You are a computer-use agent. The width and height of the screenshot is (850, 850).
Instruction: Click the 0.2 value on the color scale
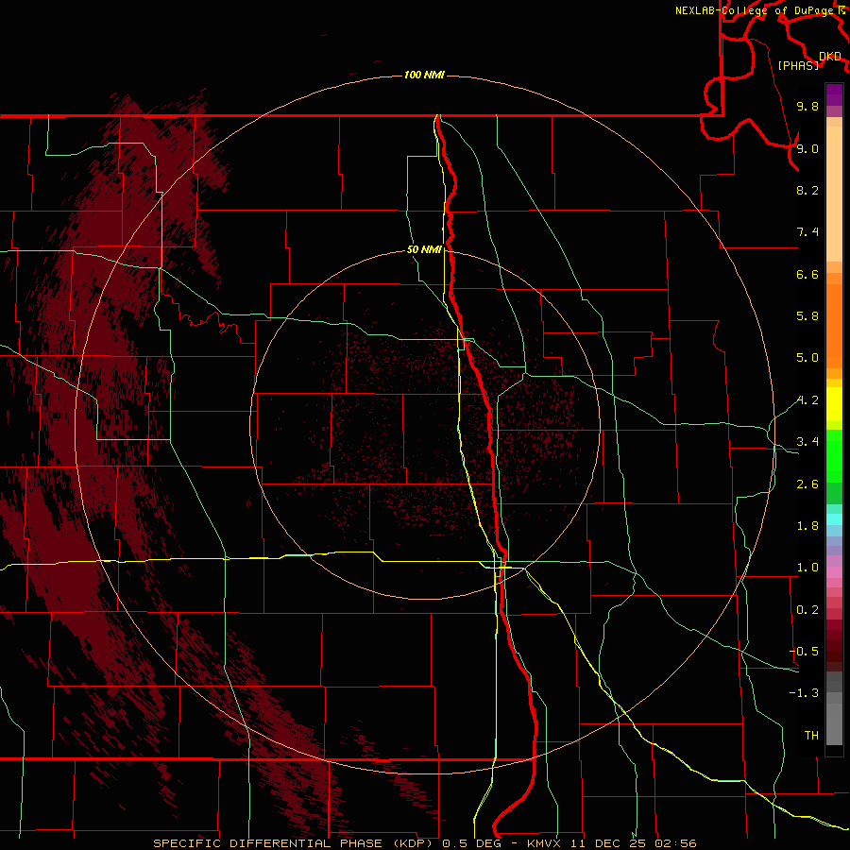pyautogui.click(x=807, y=610)
